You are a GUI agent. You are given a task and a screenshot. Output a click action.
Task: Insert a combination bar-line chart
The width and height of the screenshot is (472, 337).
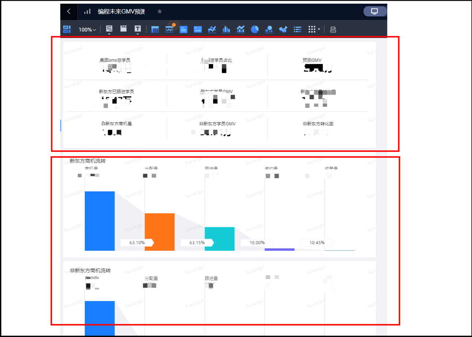(240, 30)
